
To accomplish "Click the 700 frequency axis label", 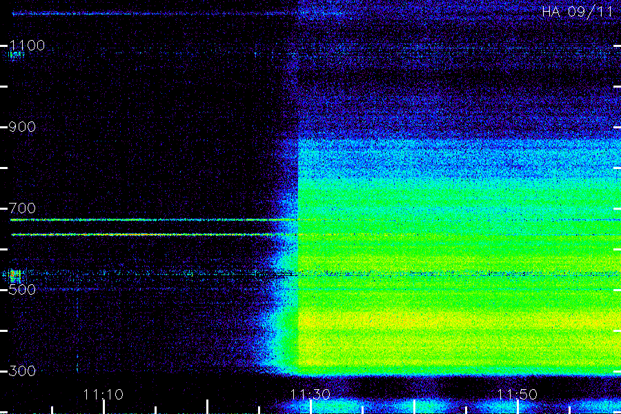I will click(x=22, y=208).
